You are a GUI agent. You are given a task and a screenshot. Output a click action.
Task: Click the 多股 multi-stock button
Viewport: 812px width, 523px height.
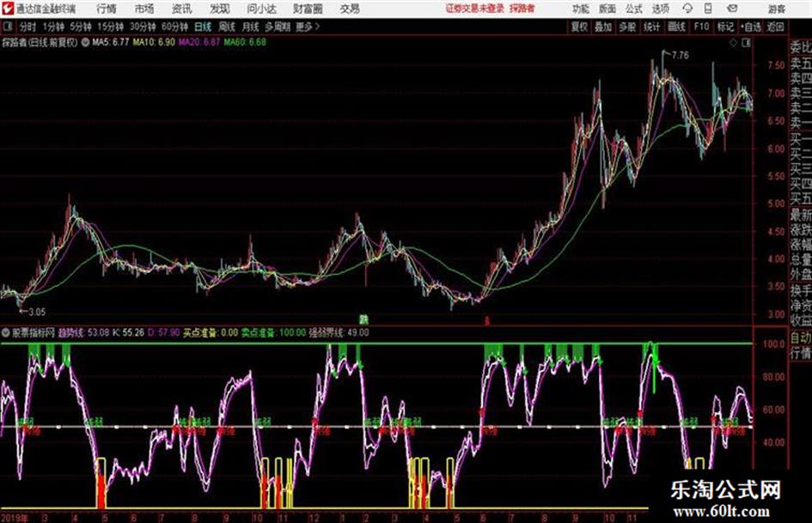point(627,27)
